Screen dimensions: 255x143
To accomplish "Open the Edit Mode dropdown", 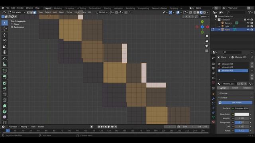I will (x=17, y=12).
